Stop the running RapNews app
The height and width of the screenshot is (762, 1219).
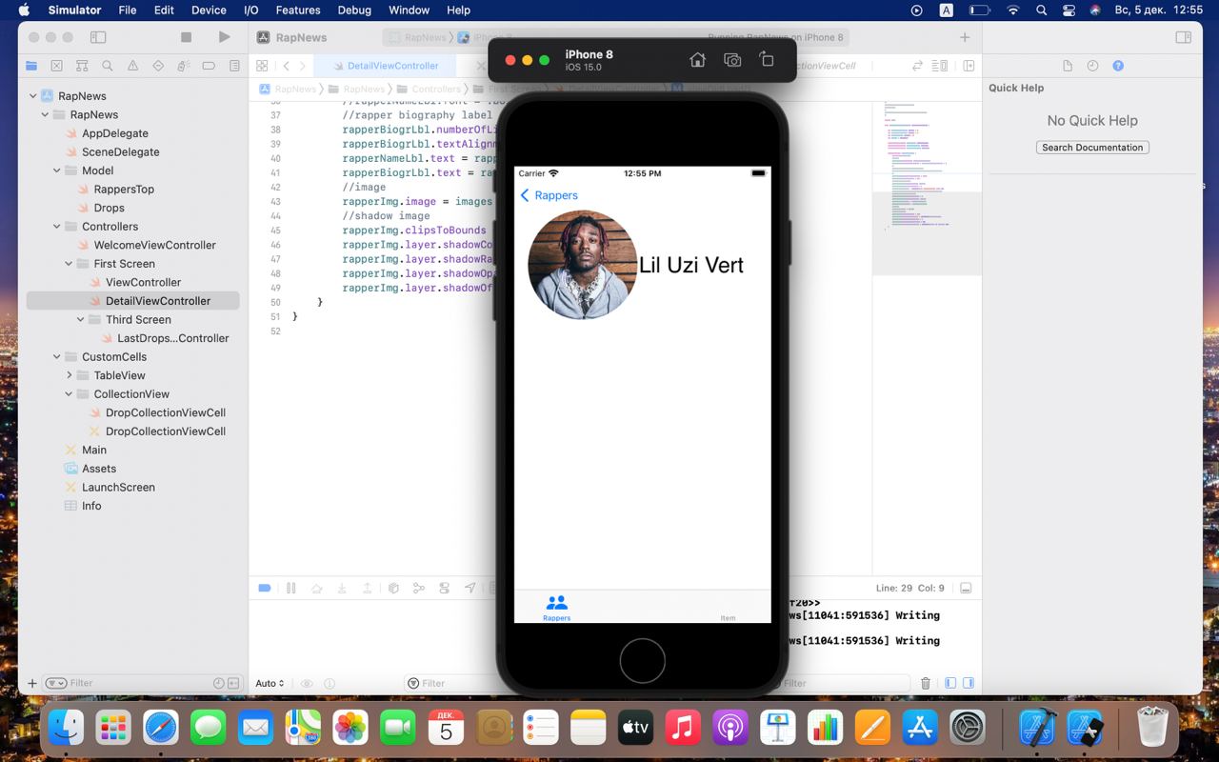tap(187, 37)
